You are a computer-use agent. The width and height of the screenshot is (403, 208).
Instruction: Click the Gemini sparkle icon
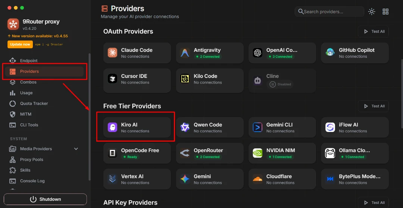click(185, 179)
